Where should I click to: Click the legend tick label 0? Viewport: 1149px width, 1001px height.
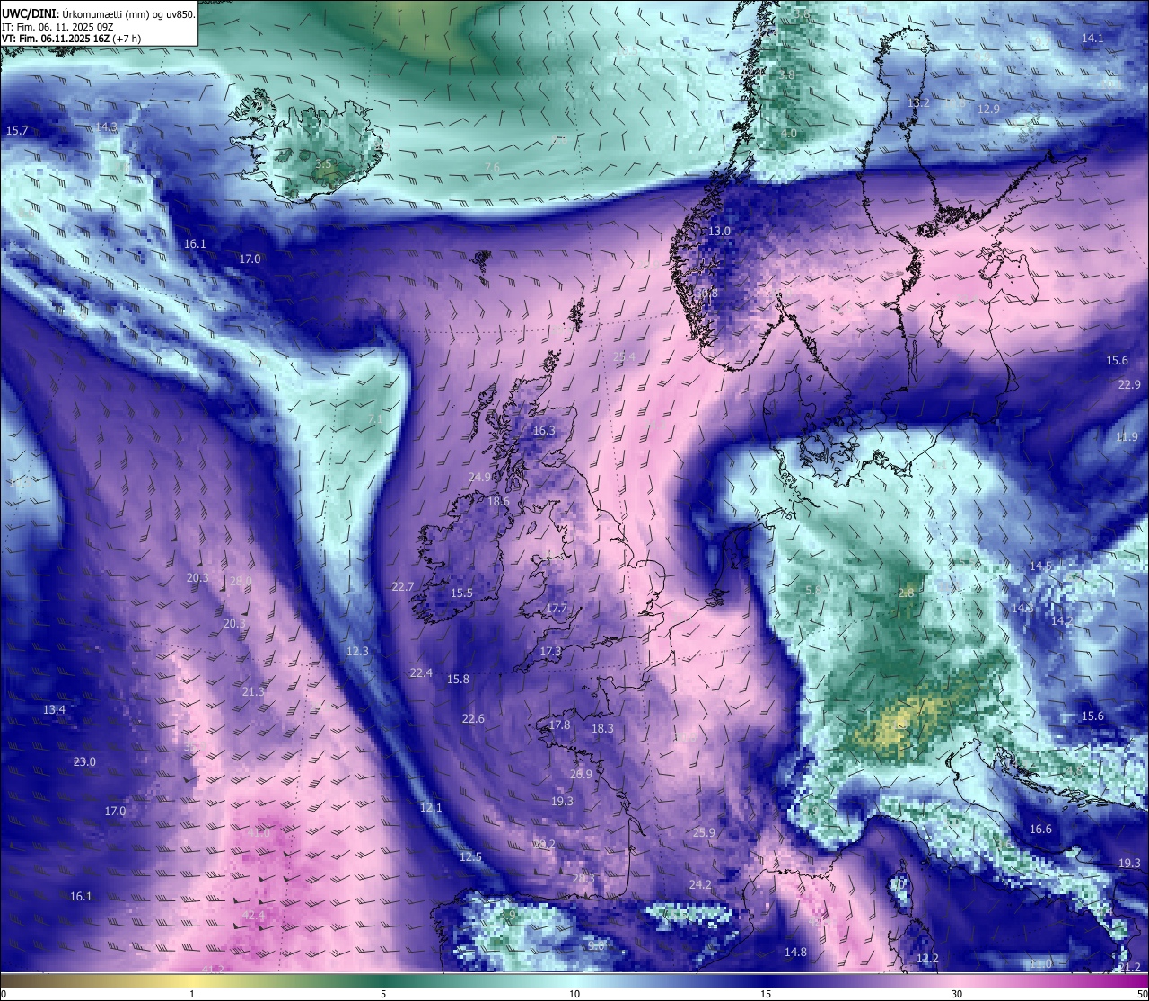3,994
